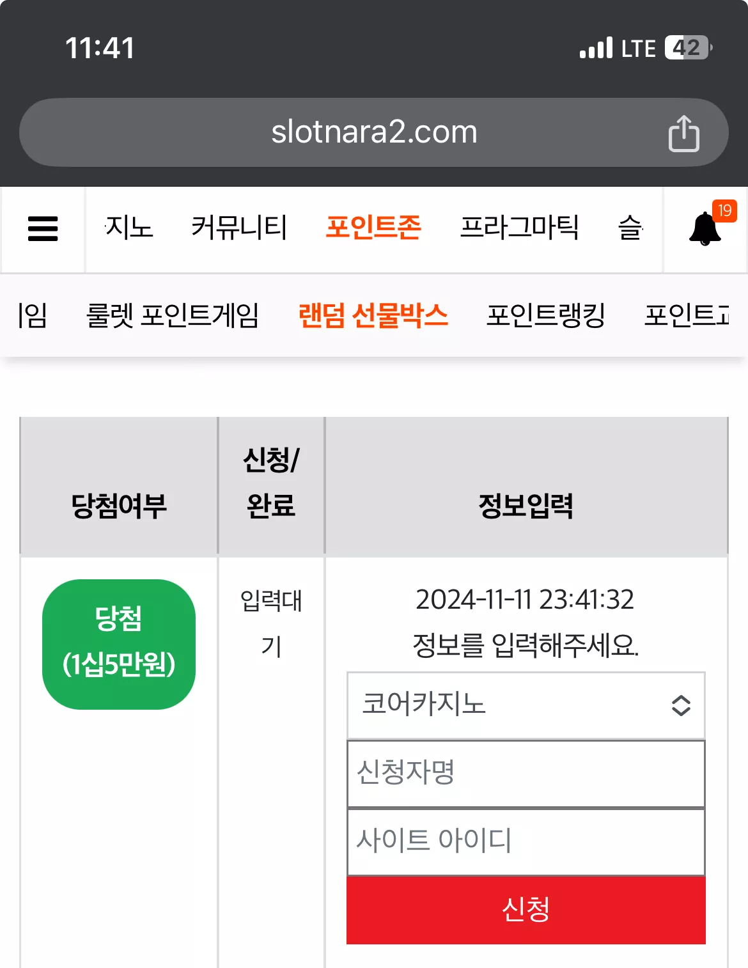Click the dropdown up-down arrow icon
Viewport: 748px width, 968px height.
[x=681, y=705]
